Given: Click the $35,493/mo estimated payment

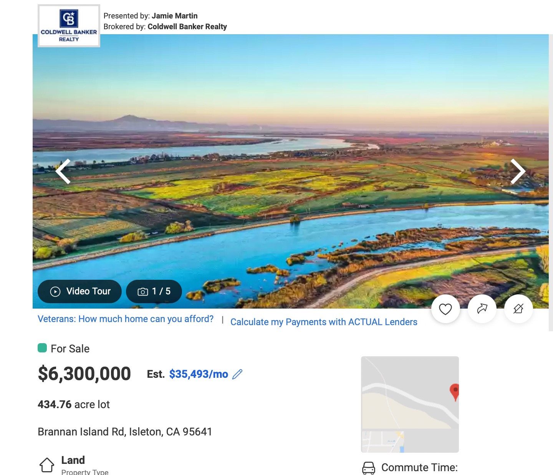Looking at the screenshot, I should point(199,374).
